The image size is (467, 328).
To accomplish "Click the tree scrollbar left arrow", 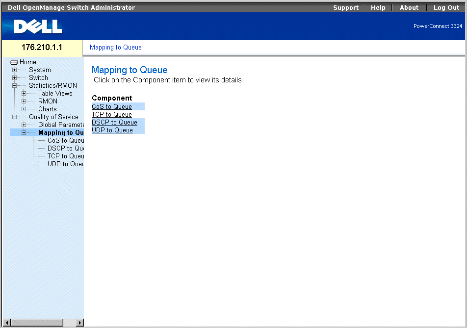I will 7,322.
